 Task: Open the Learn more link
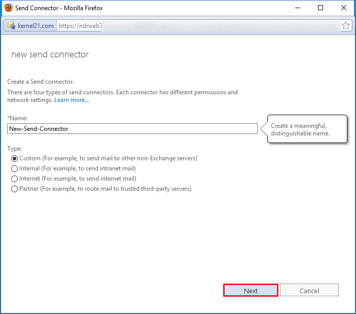[x=72, y=100]
